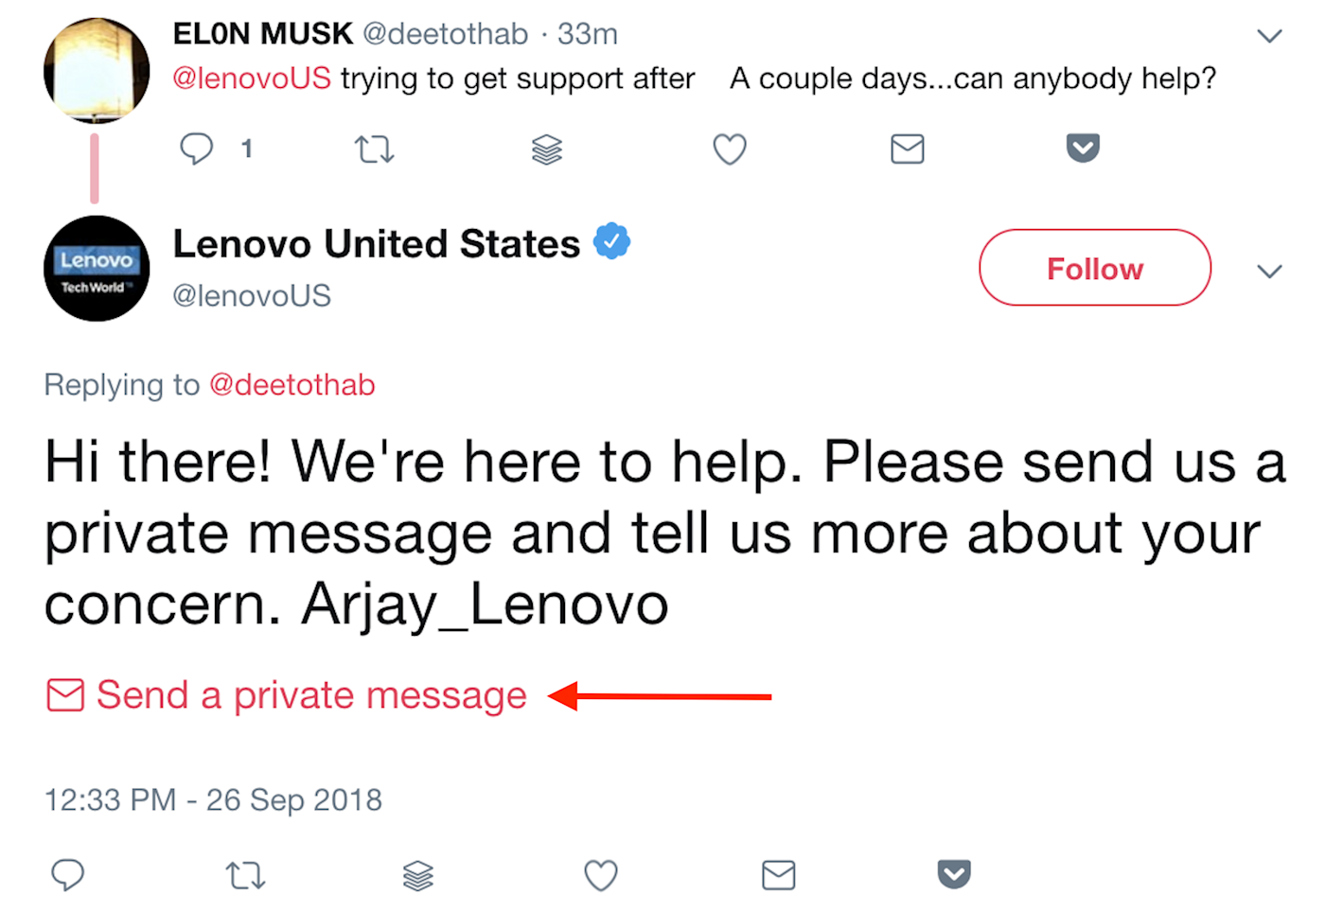The width and height of the screenshot is (1325, 911).
Task: Click Send a private message link
Action: 287,695
